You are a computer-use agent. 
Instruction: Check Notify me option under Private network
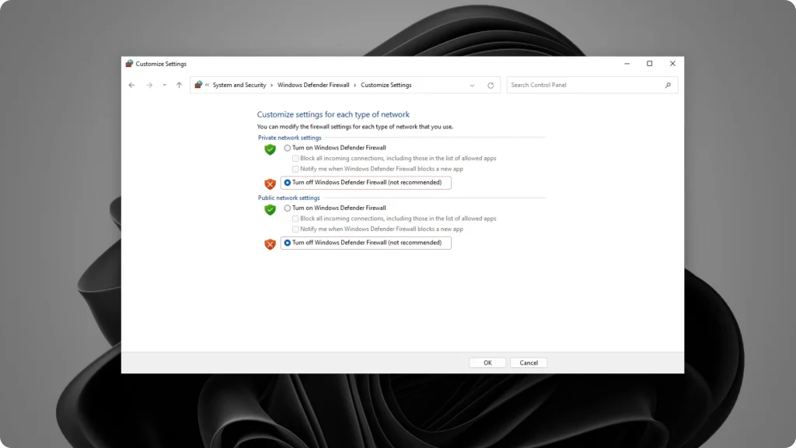pyautogui.click(x=295, y=169)
